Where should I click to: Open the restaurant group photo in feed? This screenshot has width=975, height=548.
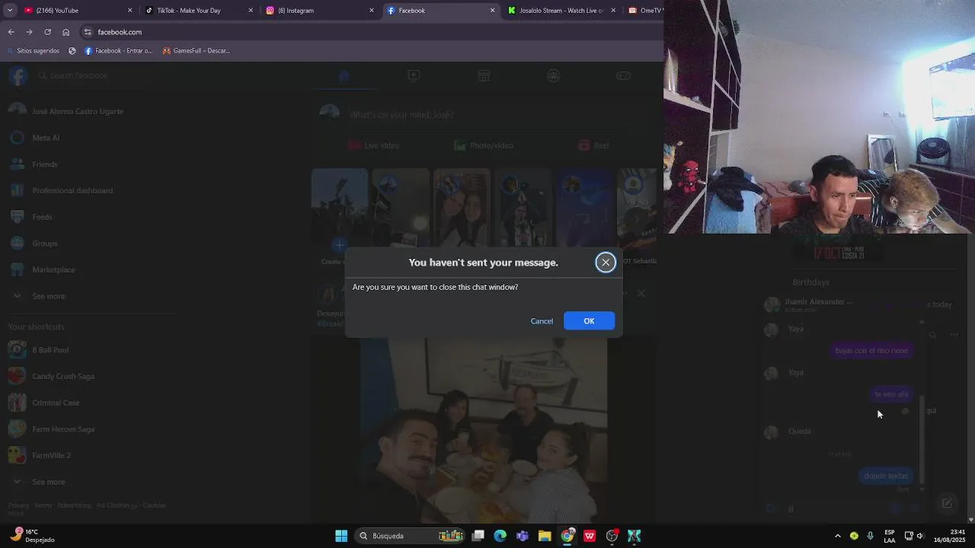click(484, 430)
